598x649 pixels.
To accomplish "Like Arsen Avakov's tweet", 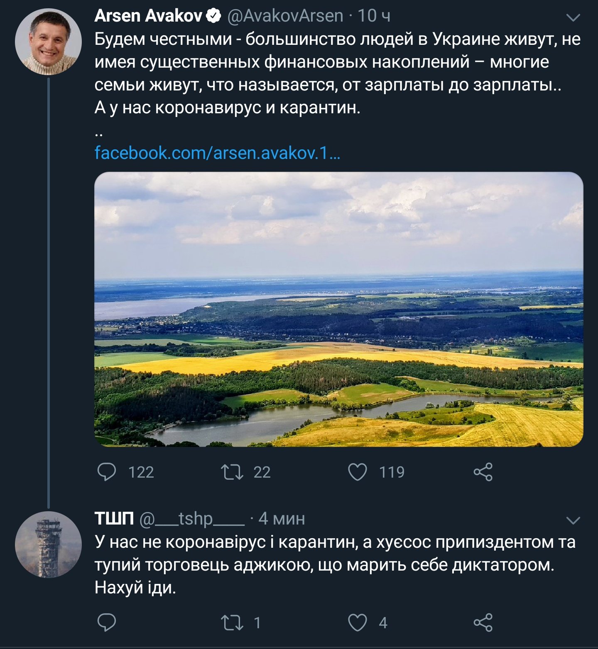I will 357,472.
